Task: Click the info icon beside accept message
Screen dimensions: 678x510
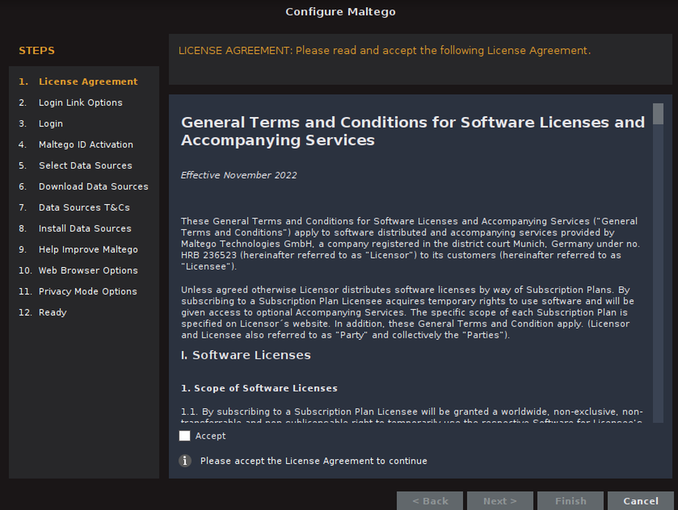Action: pyautogui.click(x=185, y=461)
